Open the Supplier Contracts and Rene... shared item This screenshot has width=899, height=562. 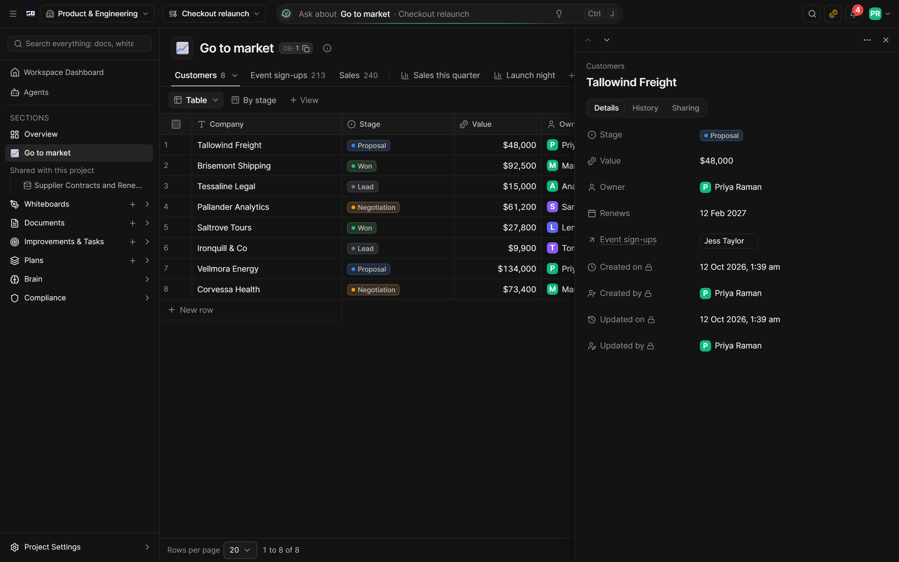(83, 185)
